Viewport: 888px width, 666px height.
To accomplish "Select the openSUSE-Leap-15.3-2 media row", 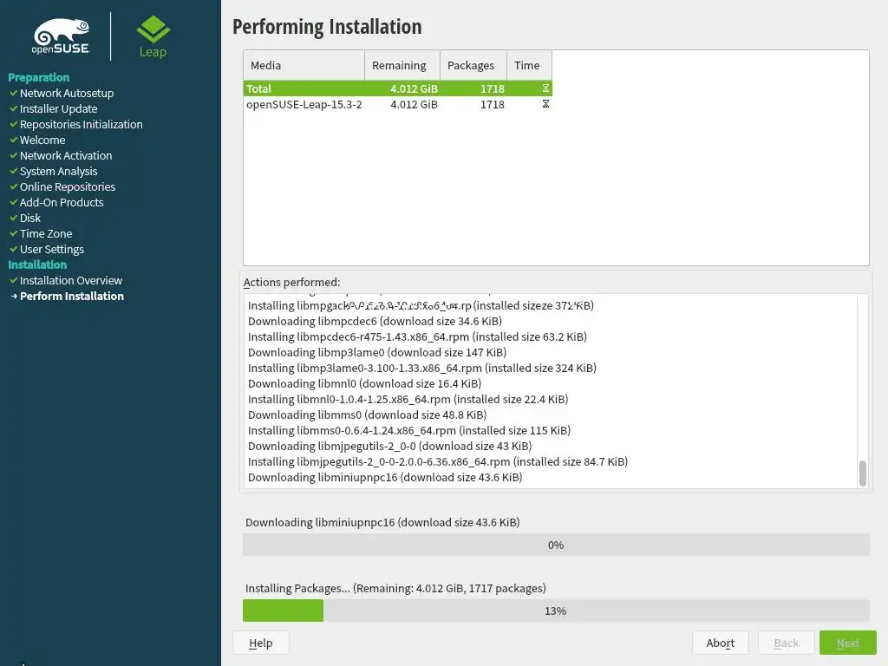I will [397, 104].
